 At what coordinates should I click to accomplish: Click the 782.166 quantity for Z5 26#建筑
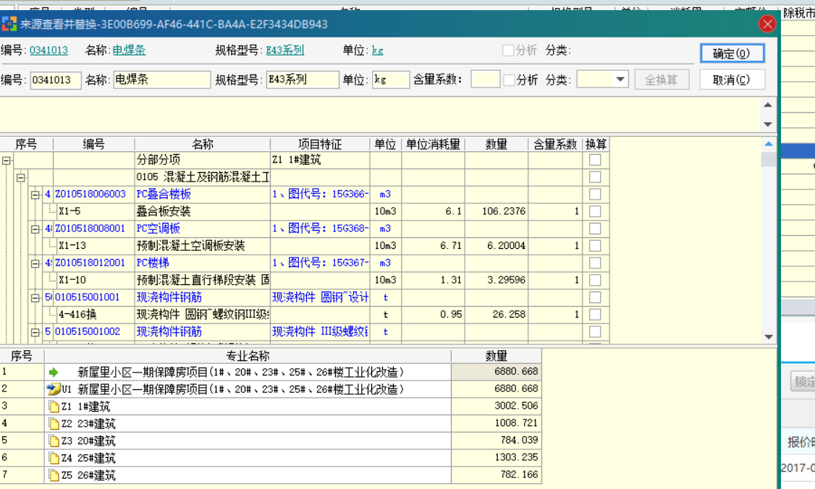click(497, 475)
